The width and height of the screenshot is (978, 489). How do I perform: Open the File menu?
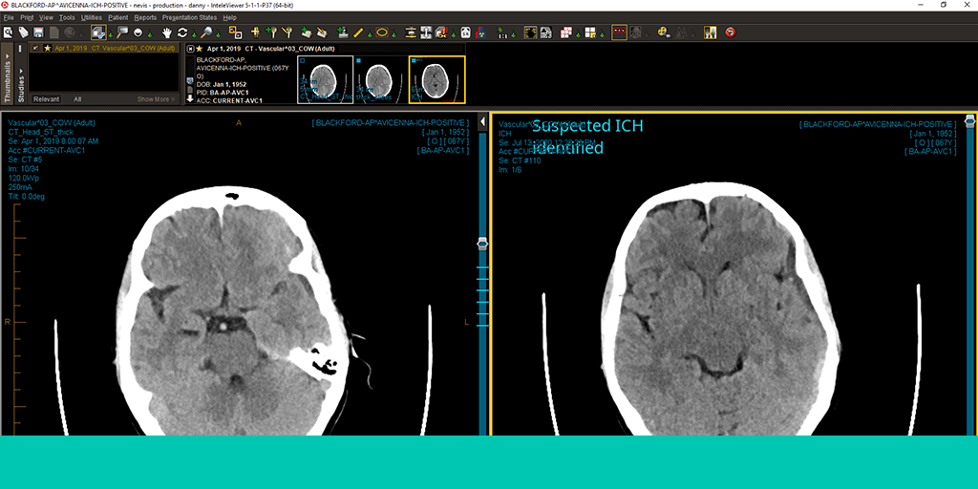(8, 17)
